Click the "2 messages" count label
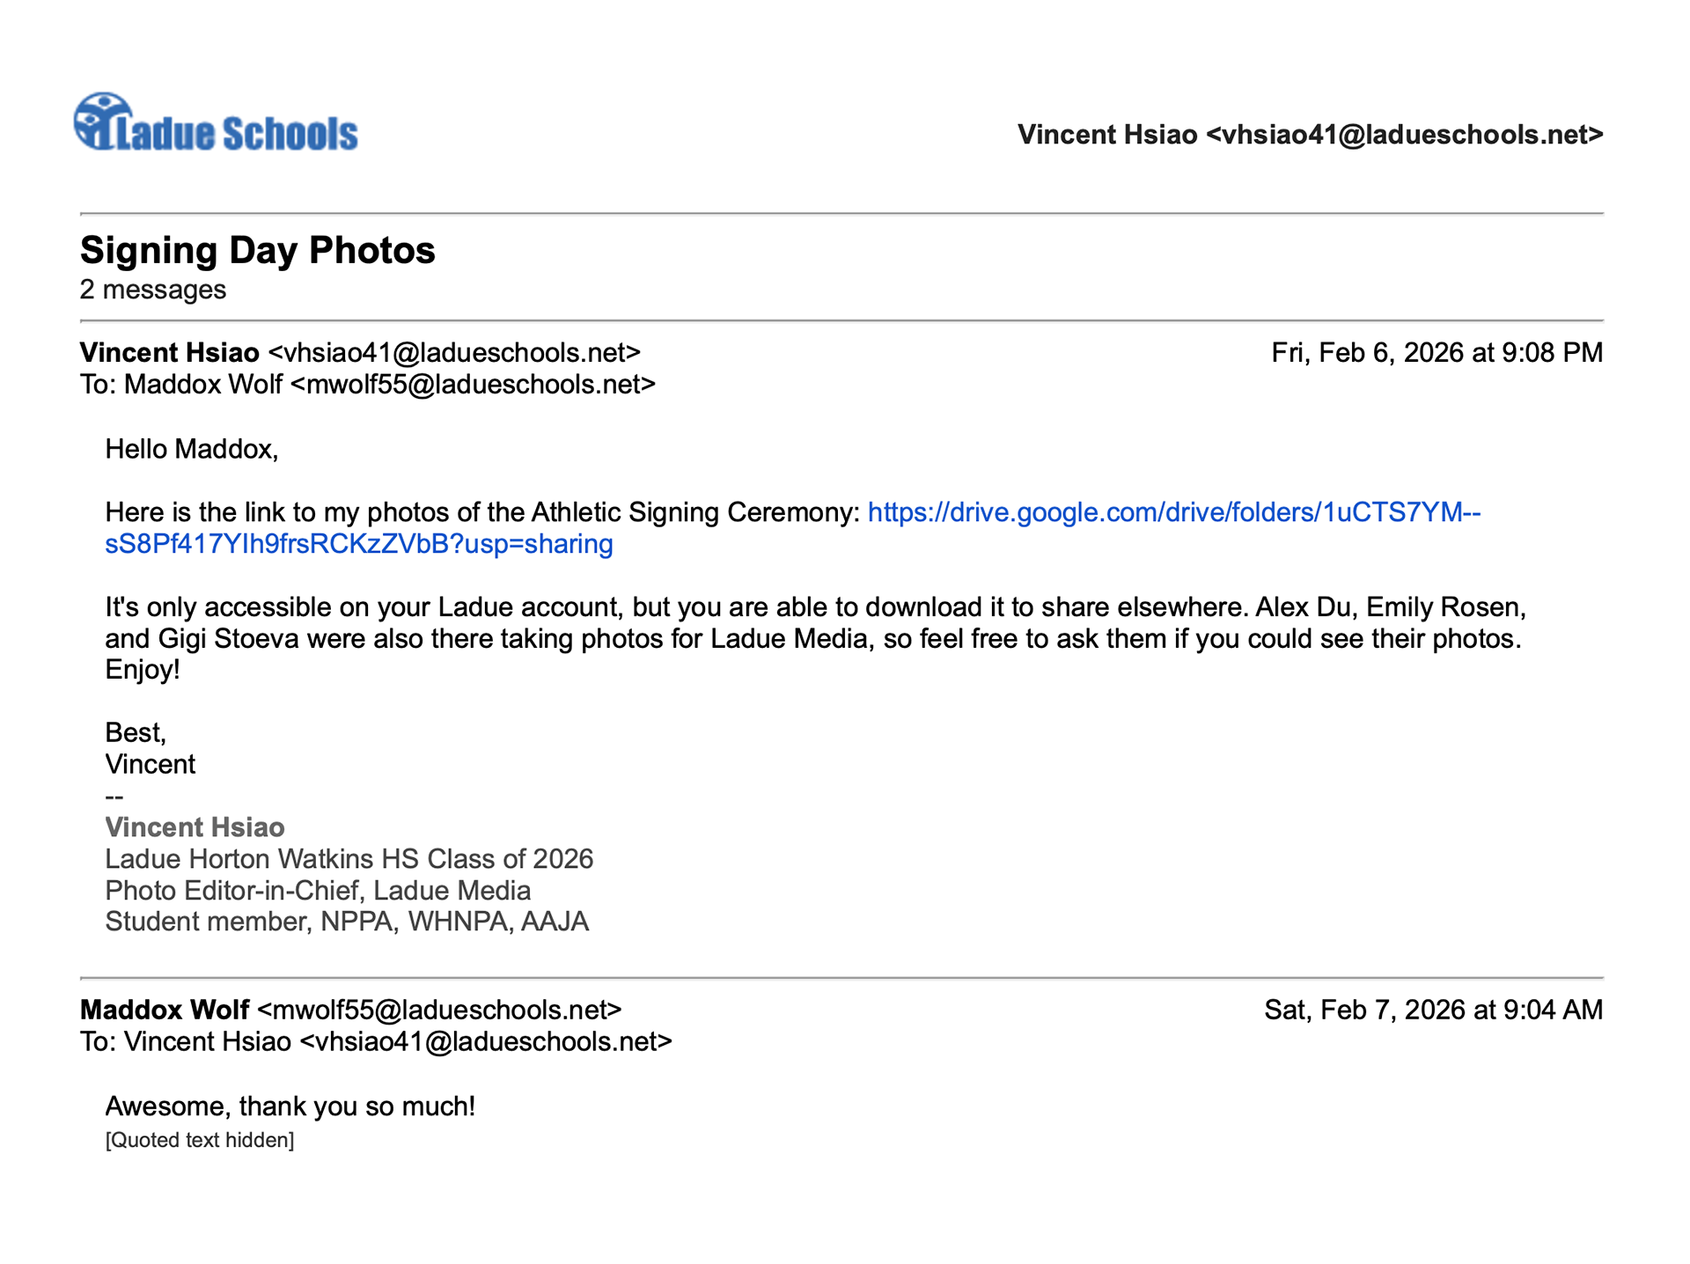This screenshot has width=1690, height=1264. click(x=153, y=290)
